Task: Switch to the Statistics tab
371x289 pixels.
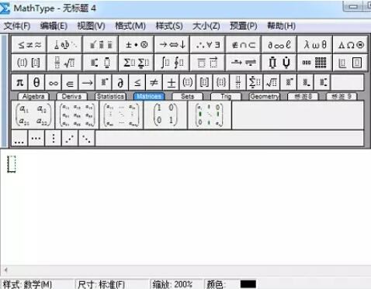Action: [x=110, y=96]
